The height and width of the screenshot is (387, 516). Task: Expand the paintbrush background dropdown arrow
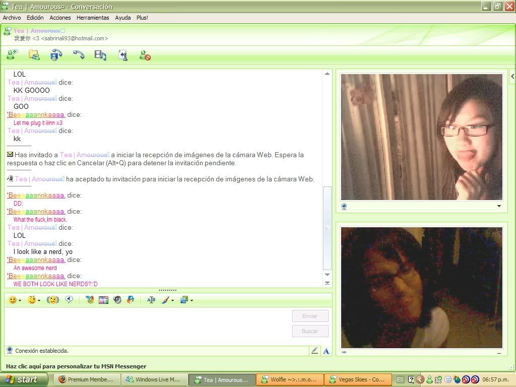[x=172, y=300]
